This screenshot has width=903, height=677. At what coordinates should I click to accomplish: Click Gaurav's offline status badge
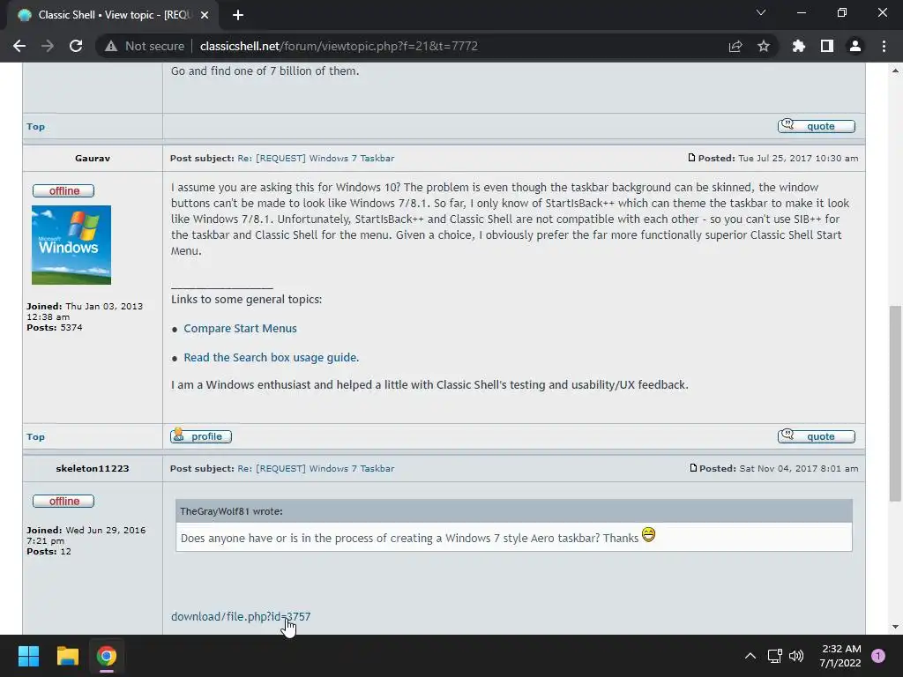(63, 190)
